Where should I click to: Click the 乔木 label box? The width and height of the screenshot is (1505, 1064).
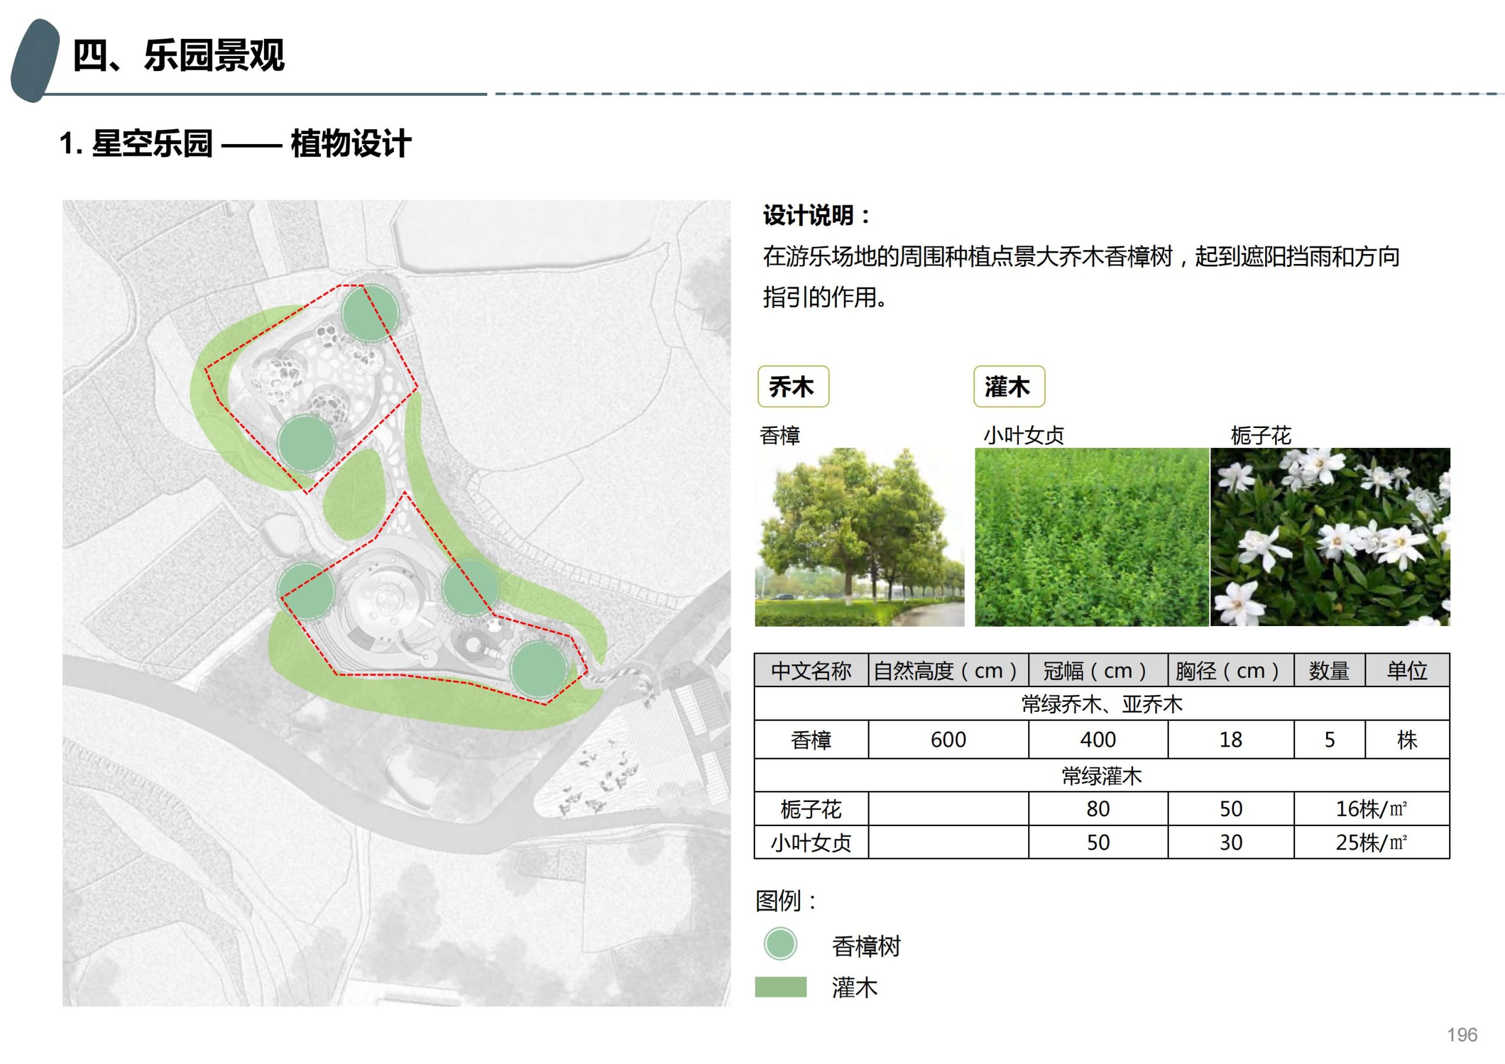click(x=793, y=387)
